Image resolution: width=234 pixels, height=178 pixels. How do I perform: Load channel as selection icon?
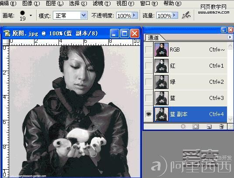pos(183,127)
